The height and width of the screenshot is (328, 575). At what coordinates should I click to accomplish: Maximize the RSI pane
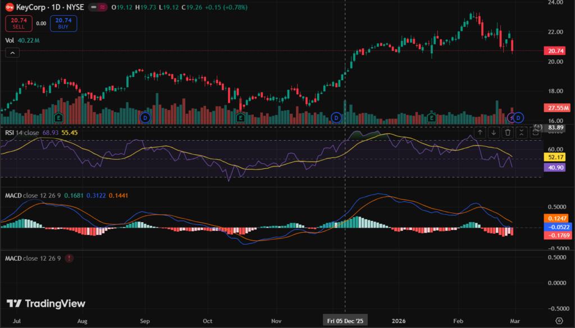coord(535,132)
